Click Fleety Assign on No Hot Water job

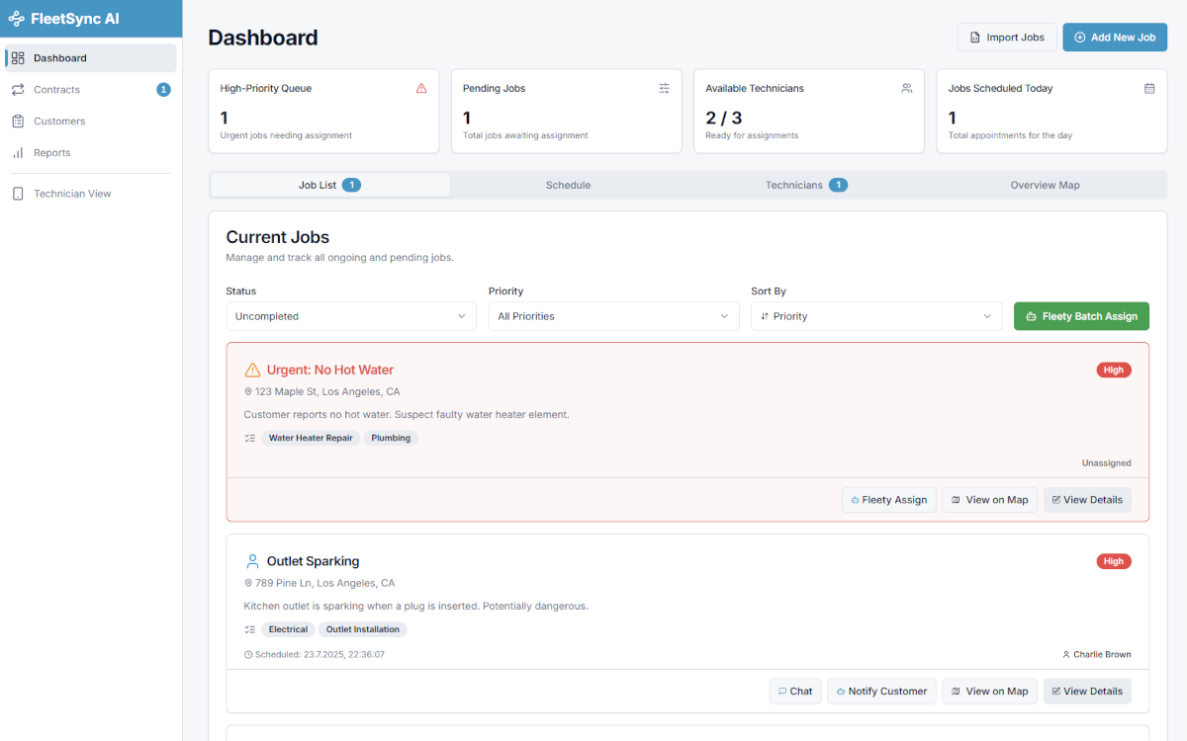(x=888, y=500)
